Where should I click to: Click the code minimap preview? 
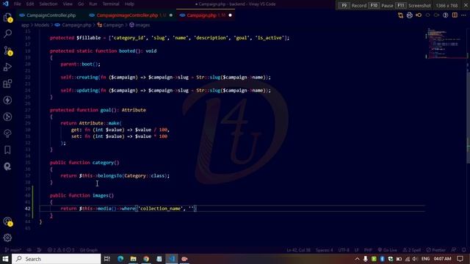446,43
